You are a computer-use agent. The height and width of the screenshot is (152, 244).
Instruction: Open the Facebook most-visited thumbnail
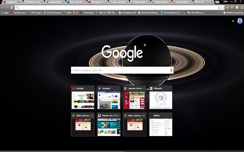click(x=109, y=97)
